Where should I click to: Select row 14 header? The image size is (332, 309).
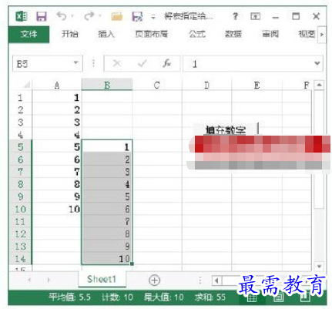[x=20, y=259]
